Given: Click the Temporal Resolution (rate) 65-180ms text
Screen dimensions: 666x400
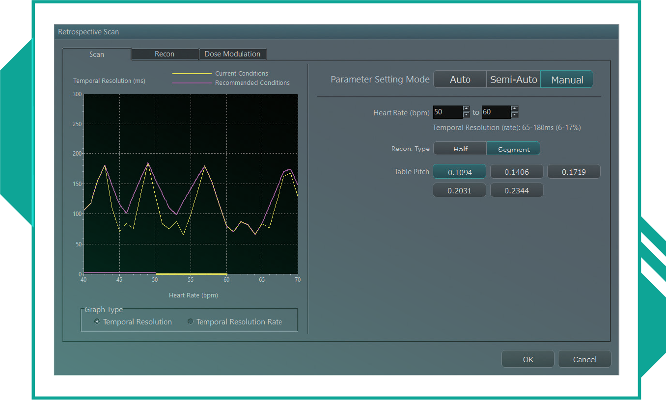Looking at the screenshot, I should 507,128.
